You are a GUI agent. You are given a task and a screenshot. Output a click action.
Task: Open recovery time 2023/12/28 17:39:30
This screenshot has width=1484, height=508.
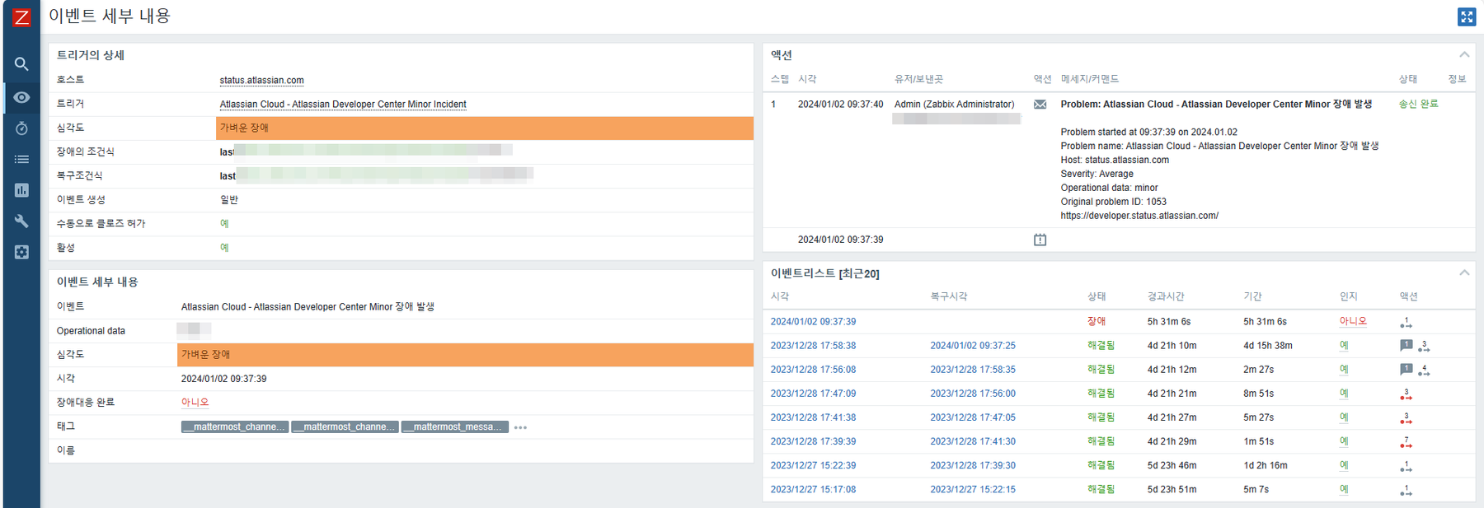pyautogui.click(x=973, y=465)
